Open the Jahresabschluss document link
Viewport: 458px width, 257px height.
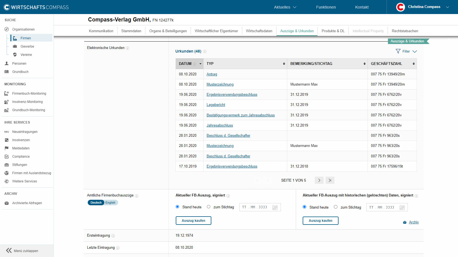pyautogui.click(x=220, y=125)
